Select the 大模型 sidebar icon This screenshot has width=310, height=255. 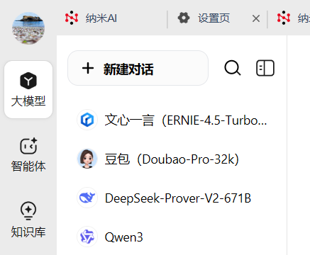click(x=28, y=89)
